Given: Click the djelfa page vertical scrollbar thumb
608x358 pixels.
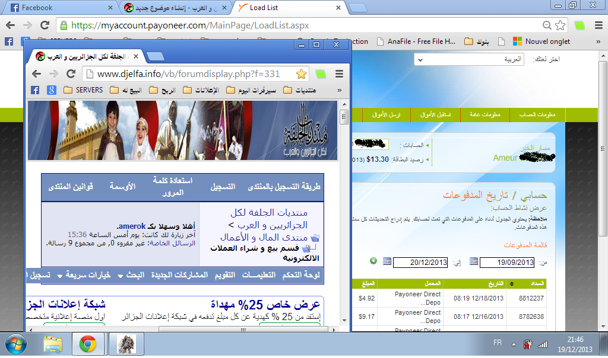Looking at the screenshot, I should coord(344,117).
